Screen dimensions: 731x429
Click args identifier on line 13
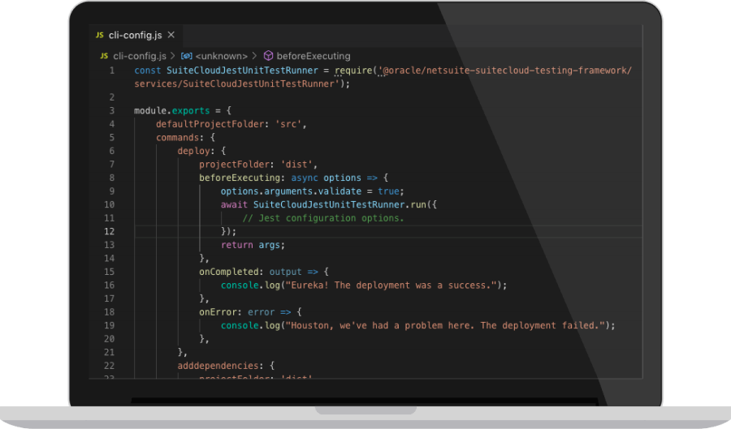pos(270,245)
